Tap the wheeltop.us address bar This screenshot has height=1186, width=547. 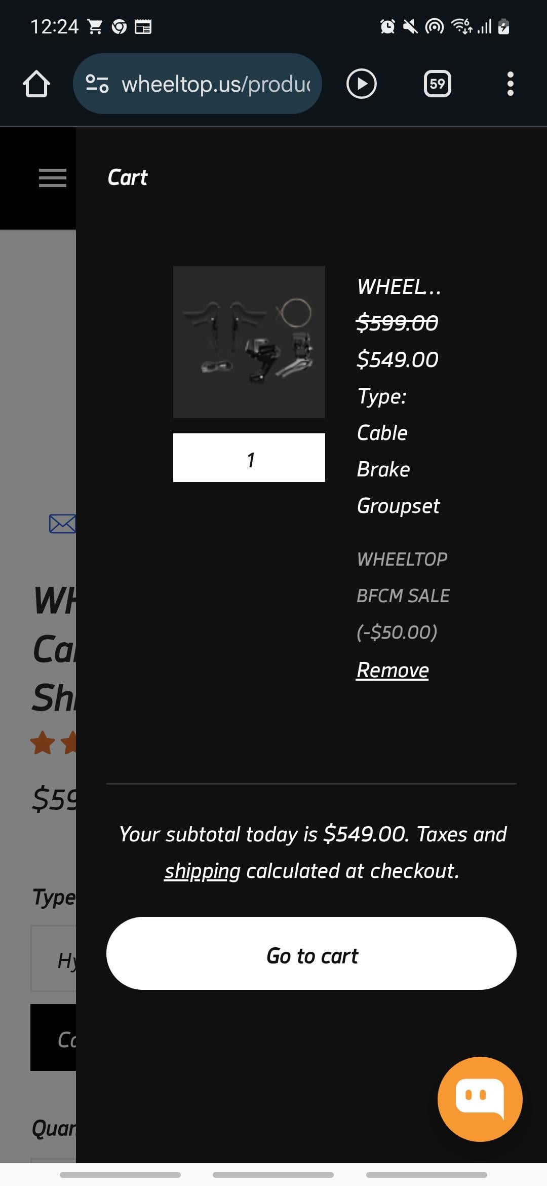point(215,84)
